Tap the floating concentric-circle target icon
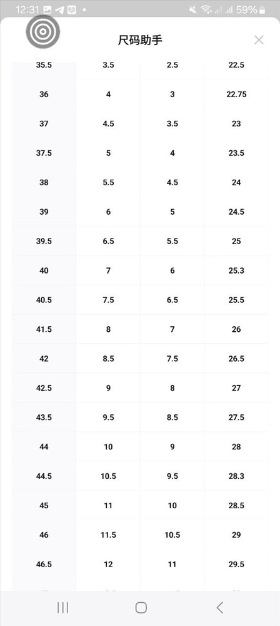The height and width of the screenshot is (626, 280). (42, 31)
